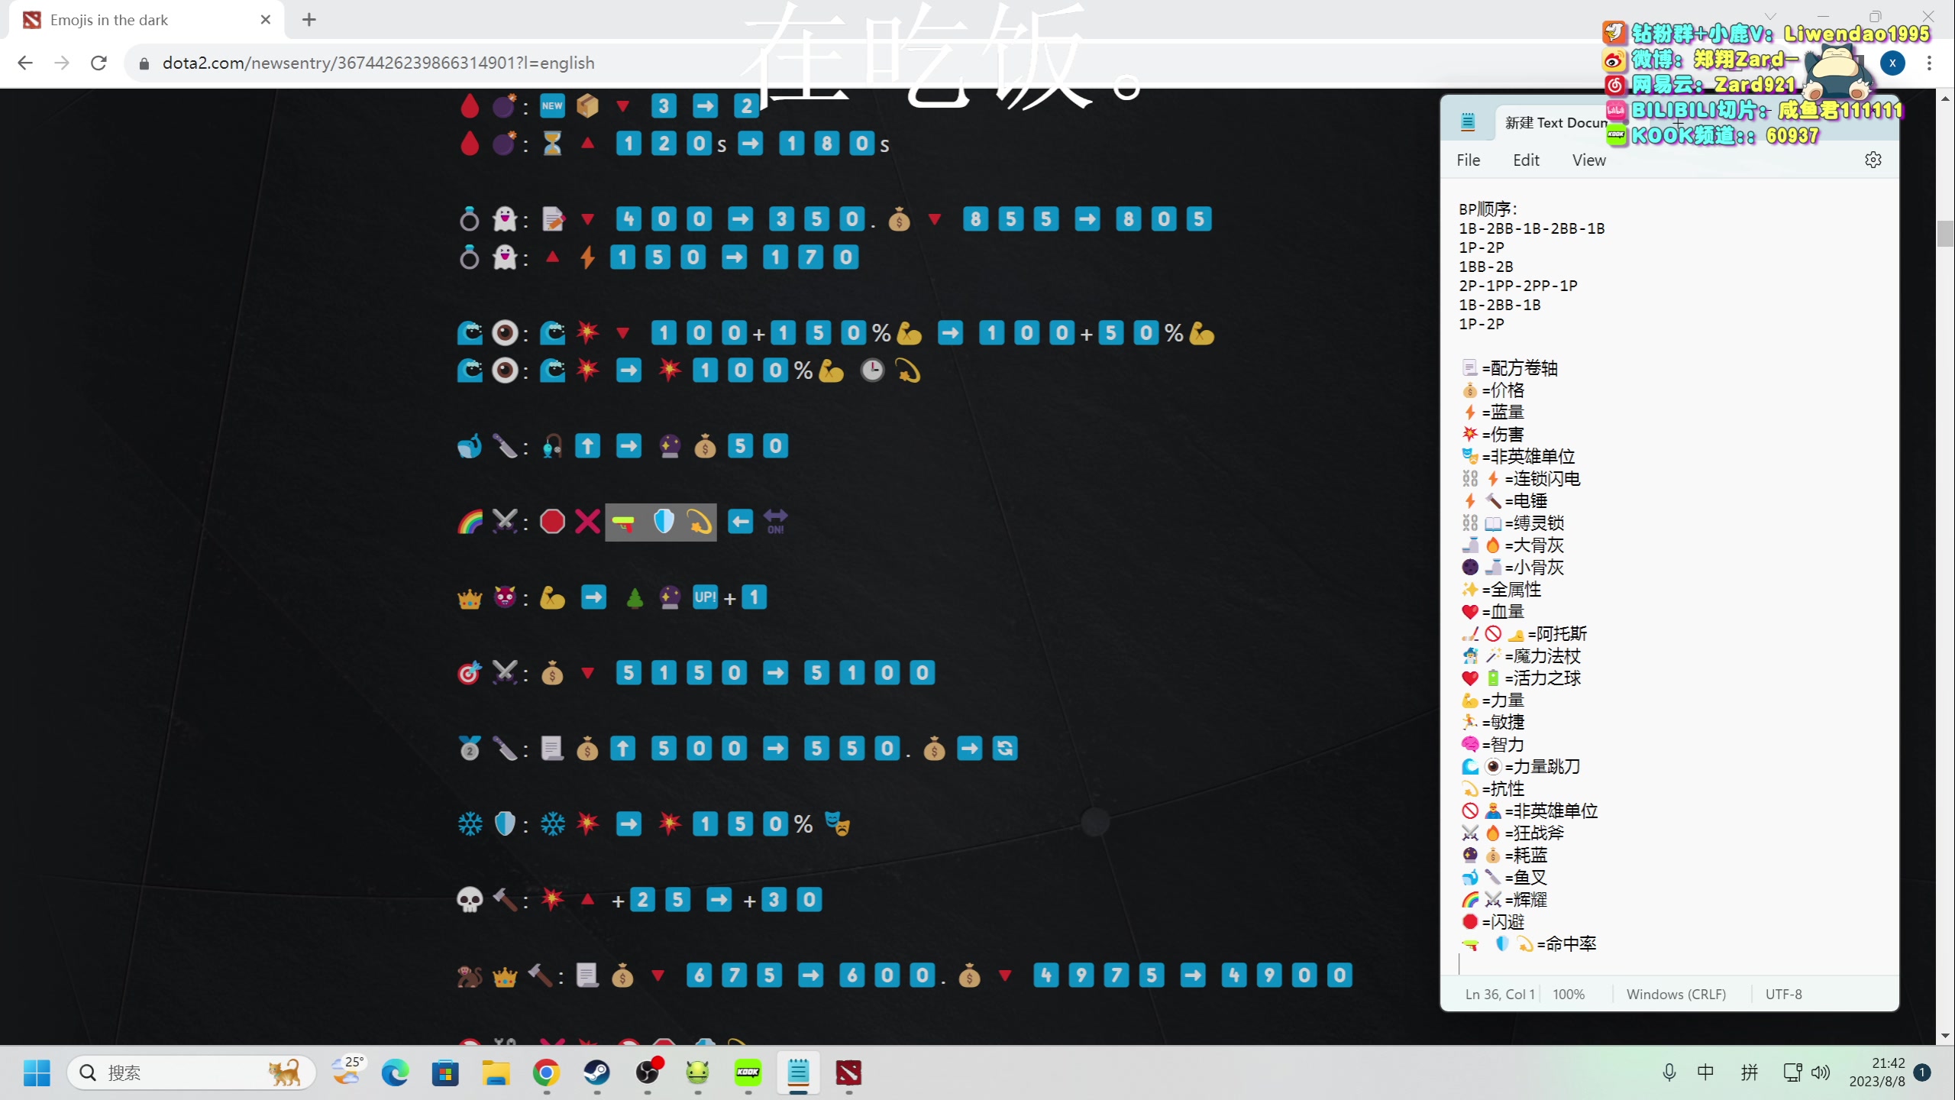Open a new browser tab
The image size is (1955, 1100).
tap(309, 20)
